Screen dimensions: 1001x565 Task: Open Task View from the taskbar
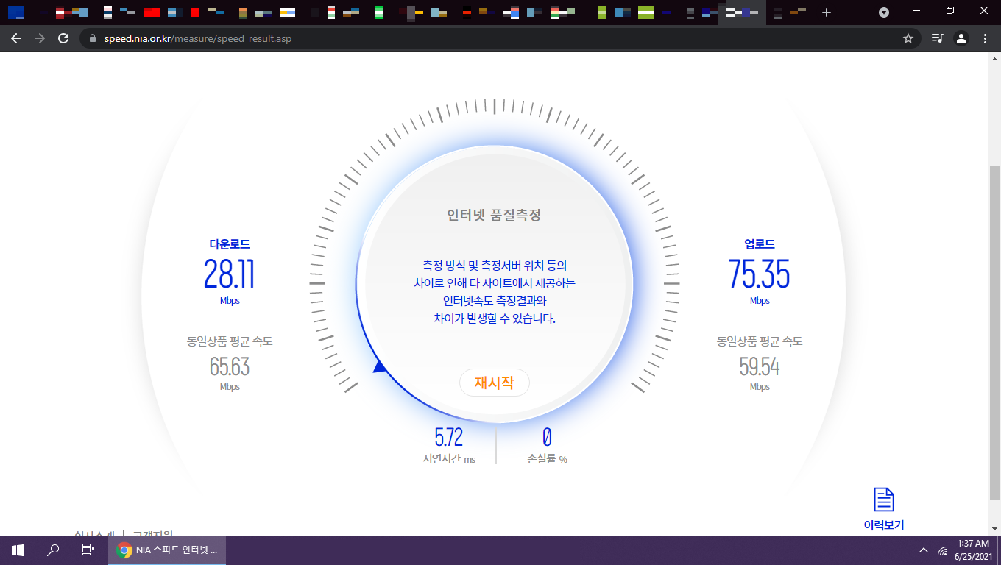pyautogui.click(x=88, y=550)
